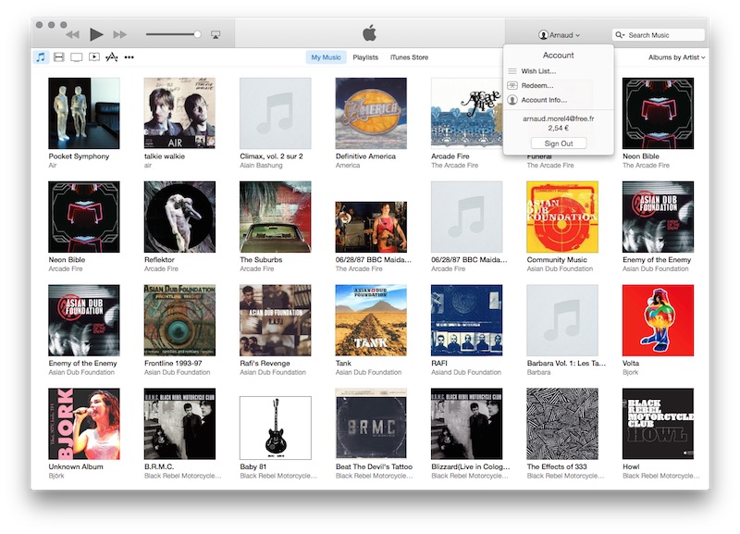Screen dimensions: 740x534
Task: Click the "Arcade Fire" album title text
Action: click(450, 156)
